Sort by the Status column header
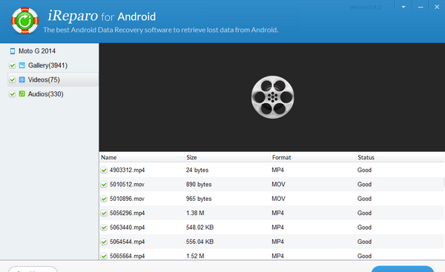This screenshot has height=272, width=445. [x=366, y=157]
